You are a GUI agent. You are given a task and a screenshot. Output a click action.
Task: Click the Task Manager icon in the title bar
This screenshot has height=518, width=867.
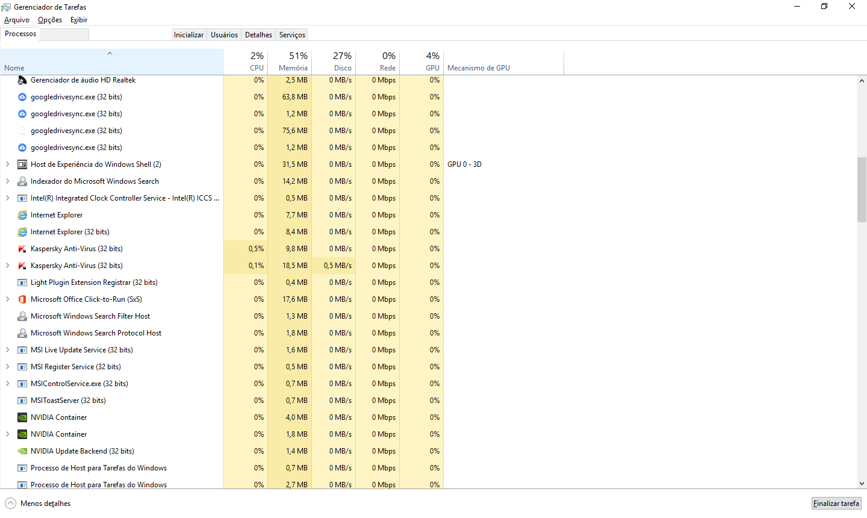click(x=6, y=7)
